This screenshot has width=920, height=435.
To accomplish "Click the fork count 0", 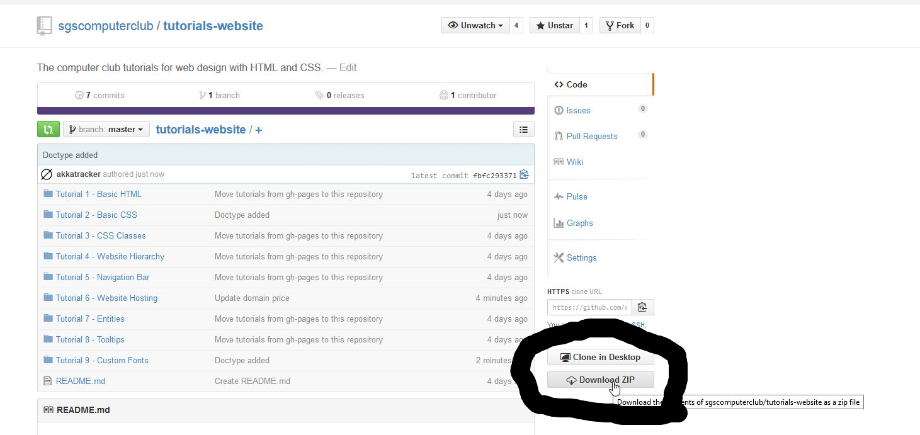I will pos(647,25).
